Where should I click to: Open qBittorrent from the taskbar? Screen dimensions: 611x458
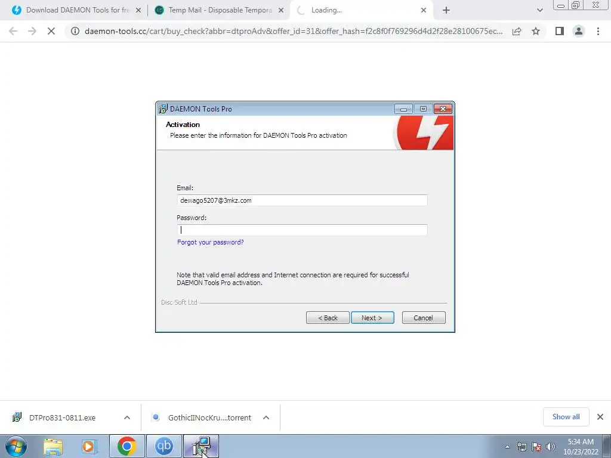tap(163, 446)
